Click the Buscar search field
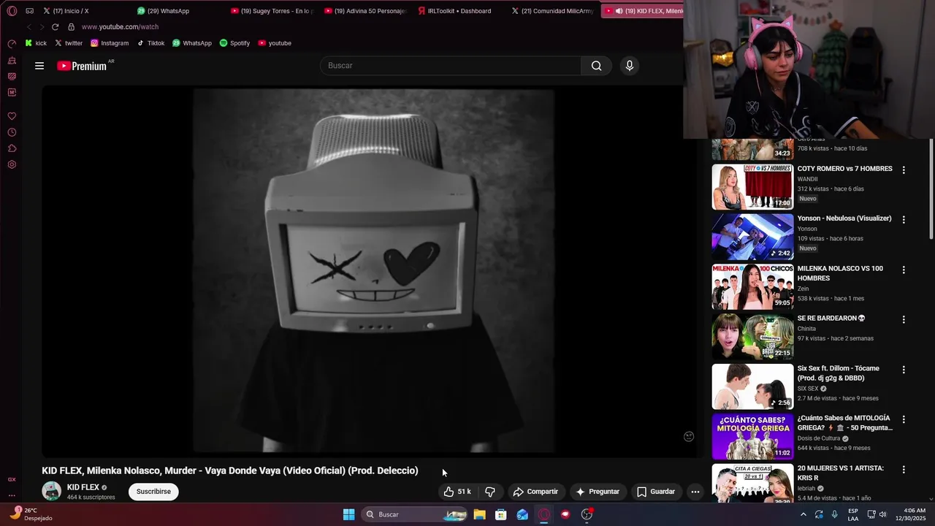Viewport: 935px width, 526px height. tap(451, 66)
